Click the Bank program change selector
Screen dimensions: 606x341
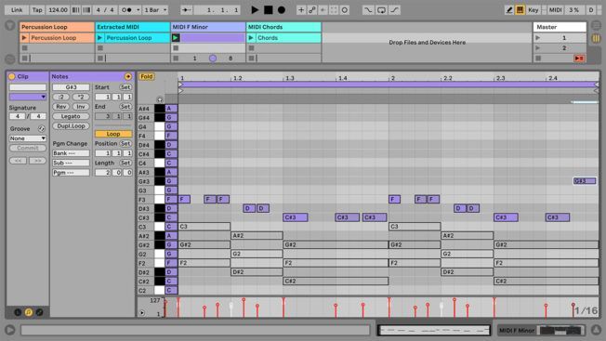71,153
